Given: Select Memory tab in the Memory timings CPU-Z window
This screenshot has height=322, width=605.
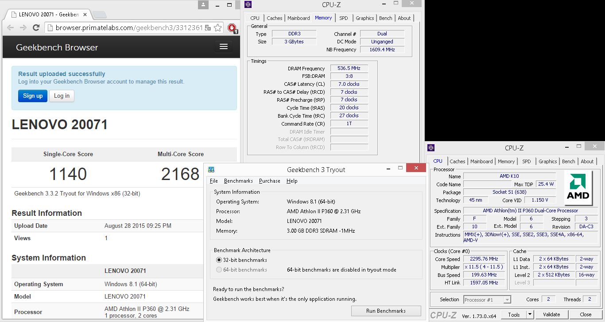Looking at the screenshot, I should [323, 18].
